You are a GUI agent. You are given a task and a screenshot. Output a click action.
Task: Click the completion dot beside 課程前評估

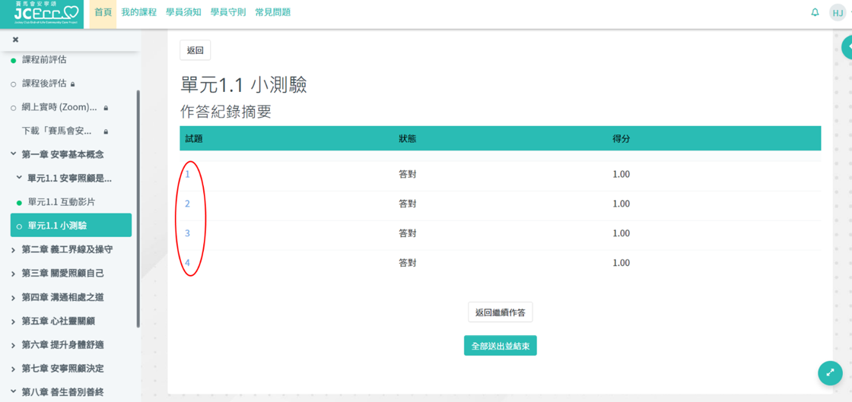14,60
